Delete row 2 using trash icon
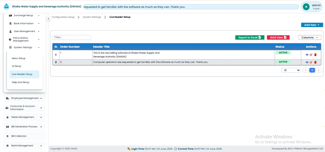 (315, 62)
